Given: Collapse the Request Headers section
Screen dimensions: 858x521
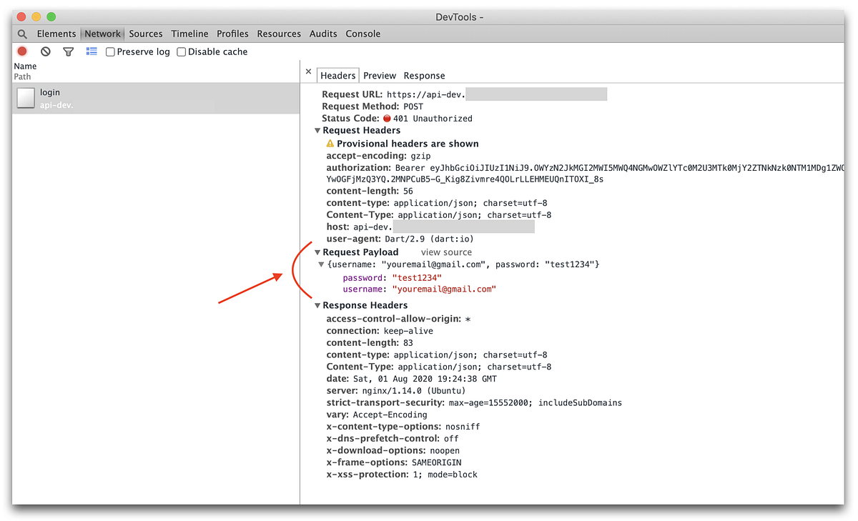Looking at the screenshot, I should (317, 130).
